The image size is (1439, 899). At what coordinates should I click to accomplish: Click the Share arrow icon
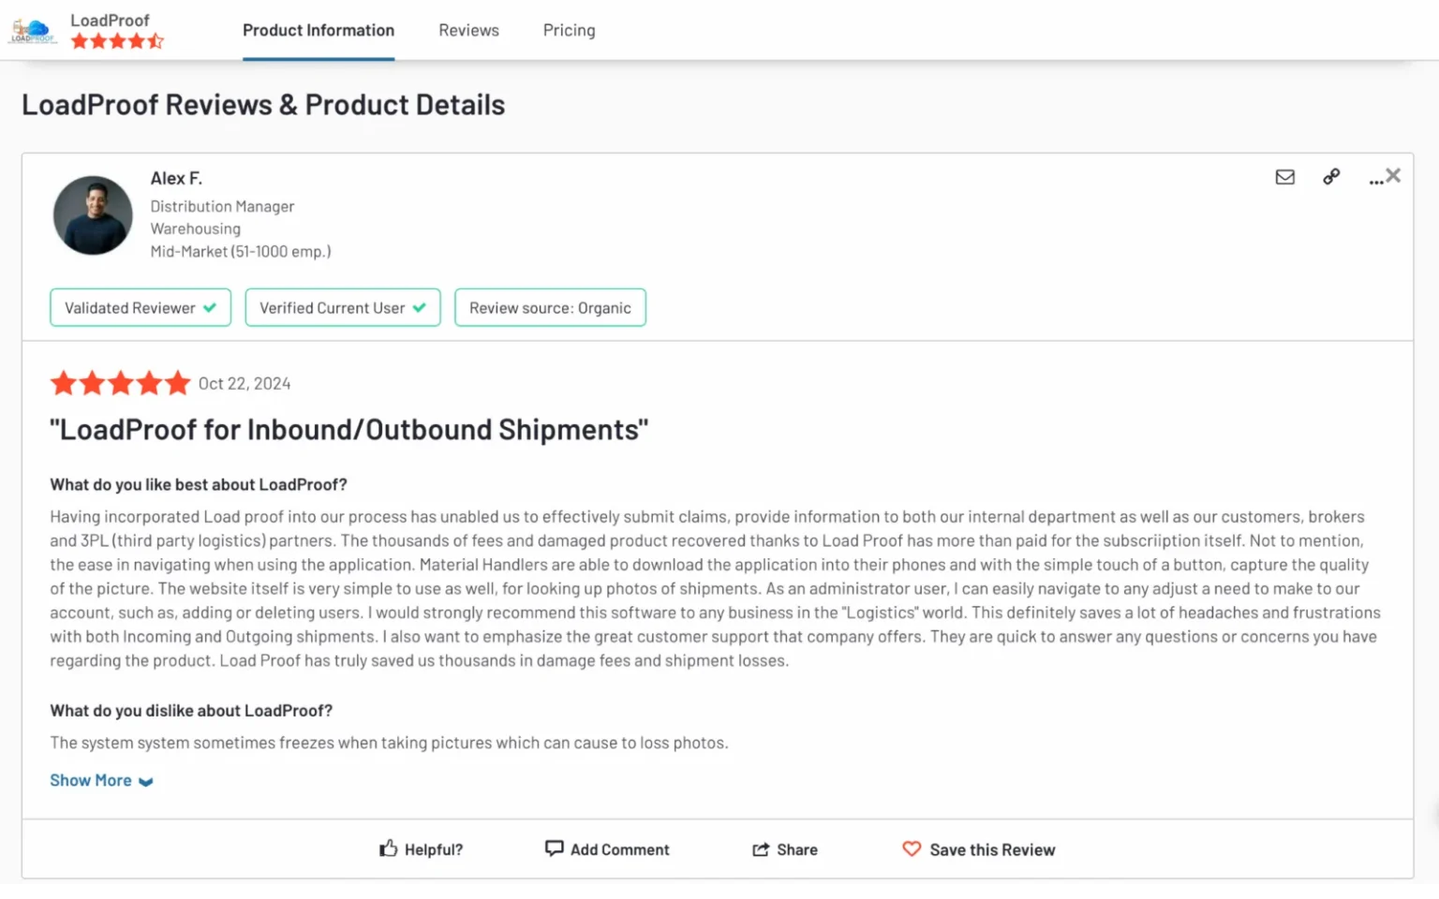coord(761,849)
